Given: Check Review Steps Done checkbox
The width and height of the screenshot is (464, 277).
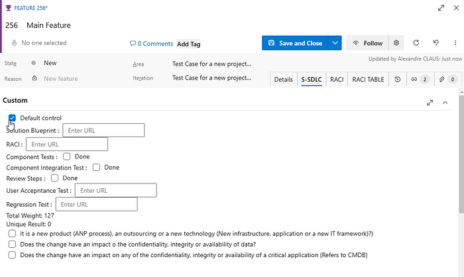Looking at the screenshot, I should (x=55, y=178).
